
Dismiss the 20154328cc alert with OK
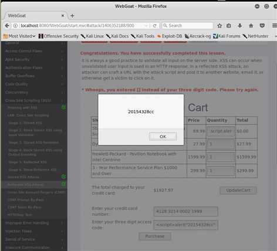pyautogui.click(x=163, y=137)
